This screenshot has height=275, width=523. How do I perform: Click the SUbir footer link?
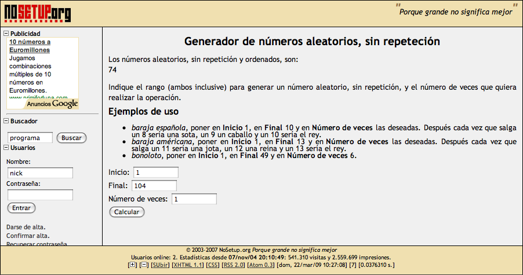coord(160,265)
